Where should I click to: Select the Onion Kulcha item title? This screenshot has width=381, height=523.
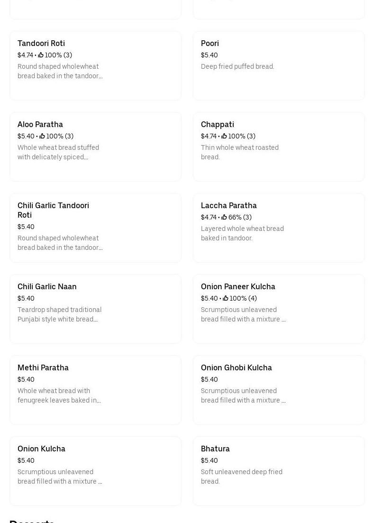pyautogui.click(x=41, y=449)
